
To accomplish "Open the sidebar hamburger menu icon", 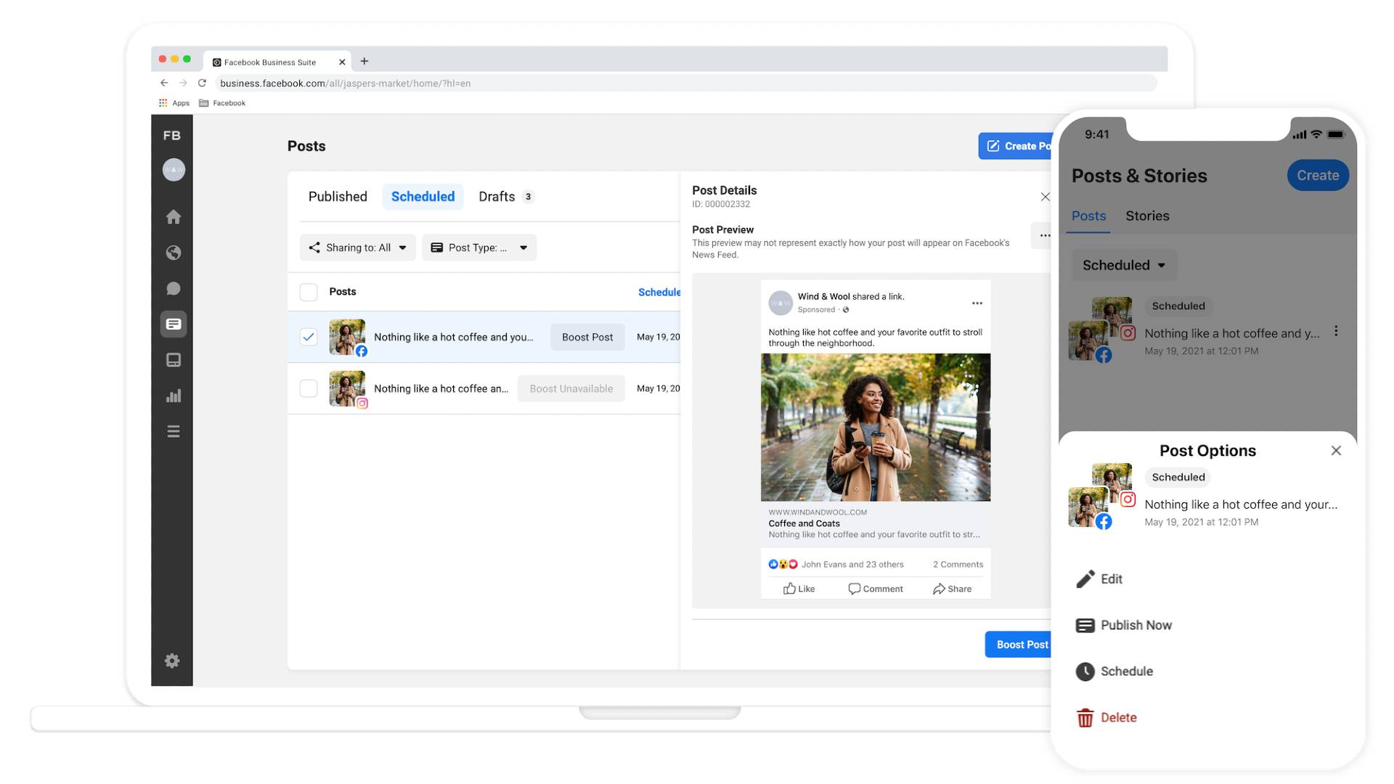I will tap(173, 432).
